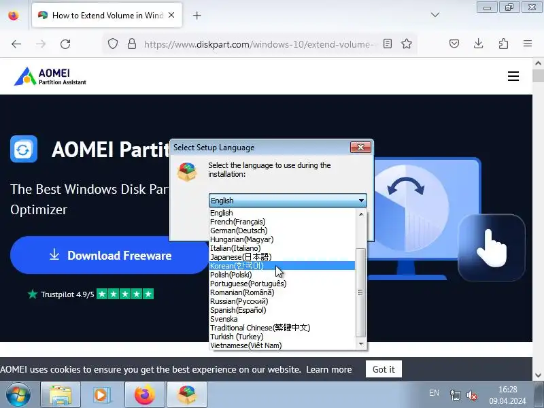
Task: Click the Download Freeware button
Action: [110, 256]
